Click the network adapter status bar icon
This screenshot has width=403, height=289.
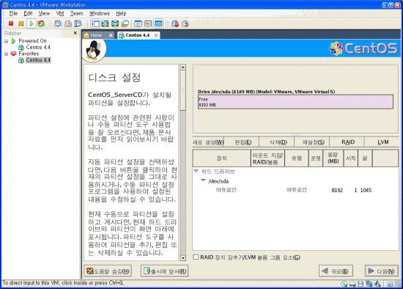coord(369,284)
